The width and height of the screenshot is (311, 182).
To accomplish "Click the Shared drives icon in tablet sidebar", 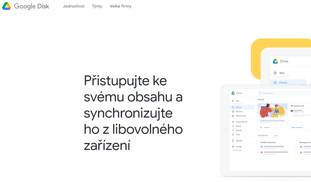I will click(233, 116).
